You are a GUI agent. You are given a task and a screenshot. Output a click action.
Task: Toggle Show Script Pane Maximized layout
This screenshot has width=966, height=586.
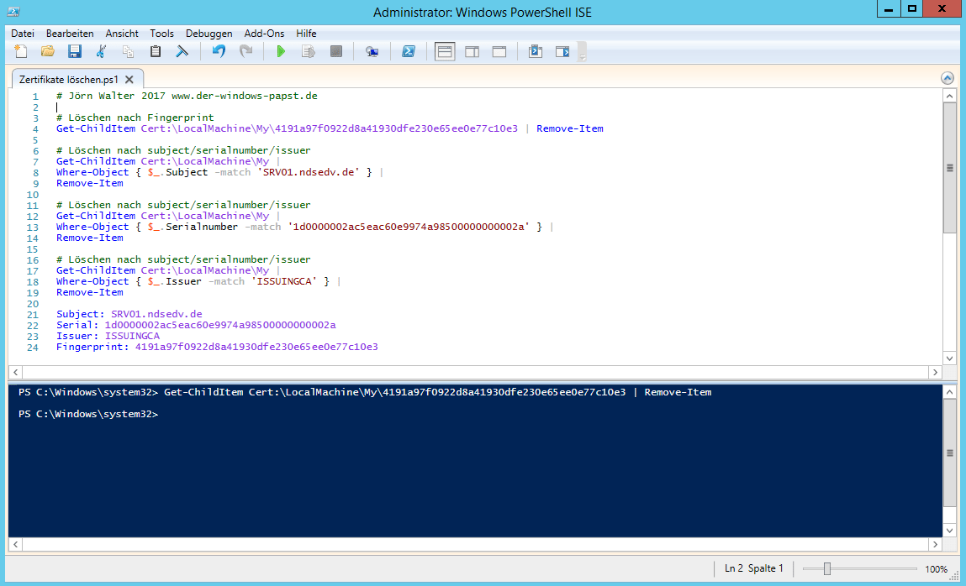[499, 51]
